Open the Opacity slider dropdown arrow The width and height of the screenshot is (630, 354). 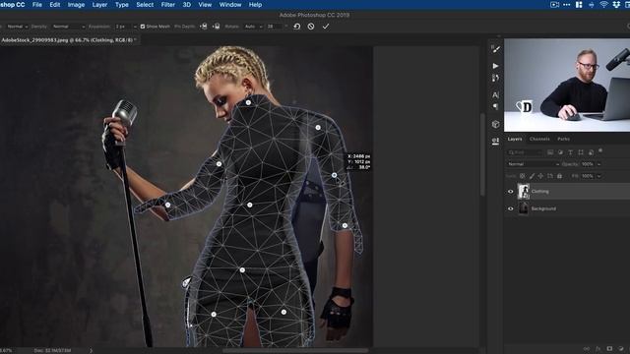point(599,164)
